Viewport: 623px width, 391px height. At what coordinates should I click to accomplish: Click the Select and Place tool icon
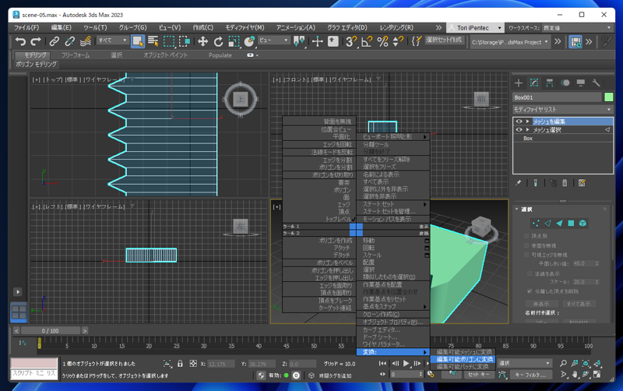[249, 41]
